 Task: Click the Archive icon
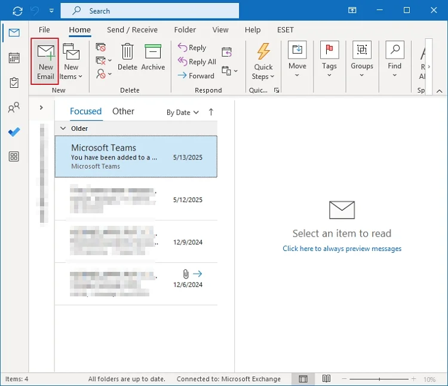pyautogui.click(x=153, y=52)
